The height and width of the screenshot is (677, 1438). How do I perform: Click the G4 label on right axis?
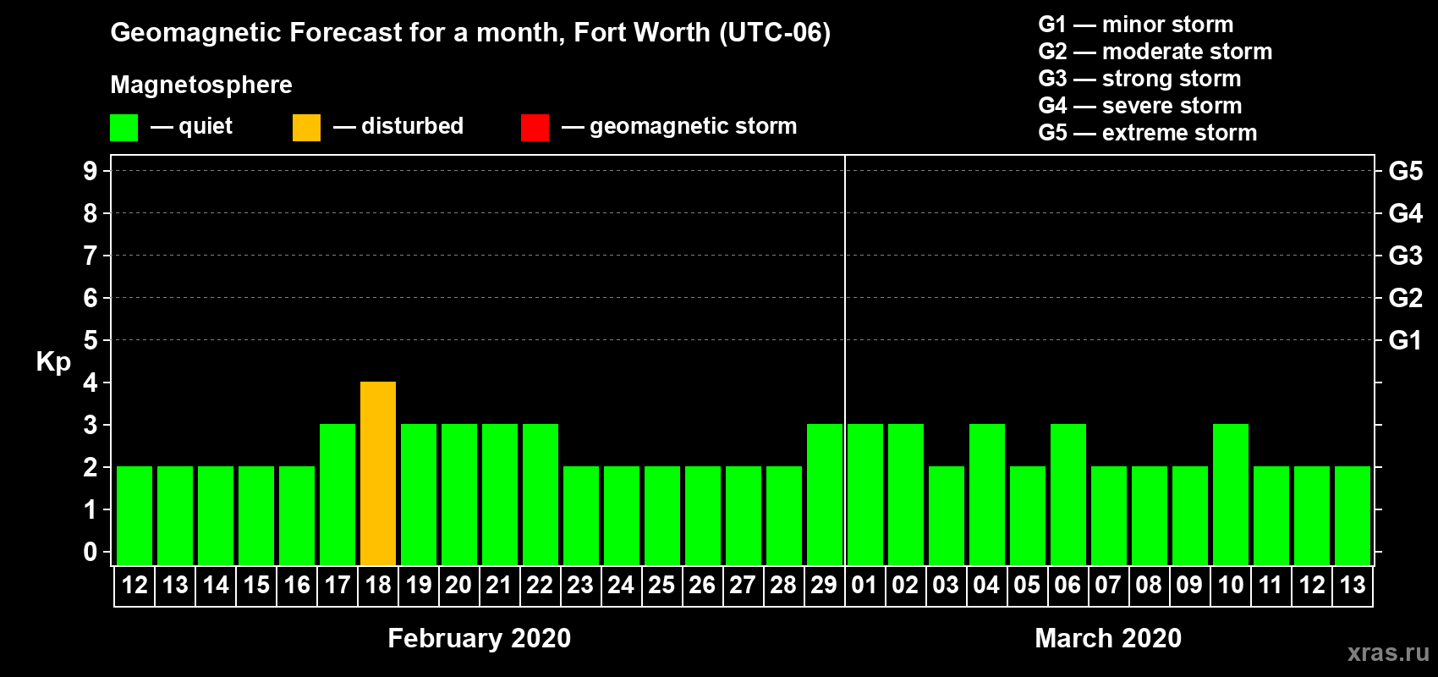tap(1406, 213)
